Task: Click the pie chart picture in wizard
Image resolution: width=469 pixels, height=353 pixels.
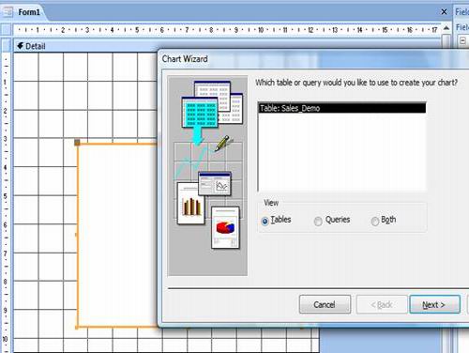Action: (225, 227)
